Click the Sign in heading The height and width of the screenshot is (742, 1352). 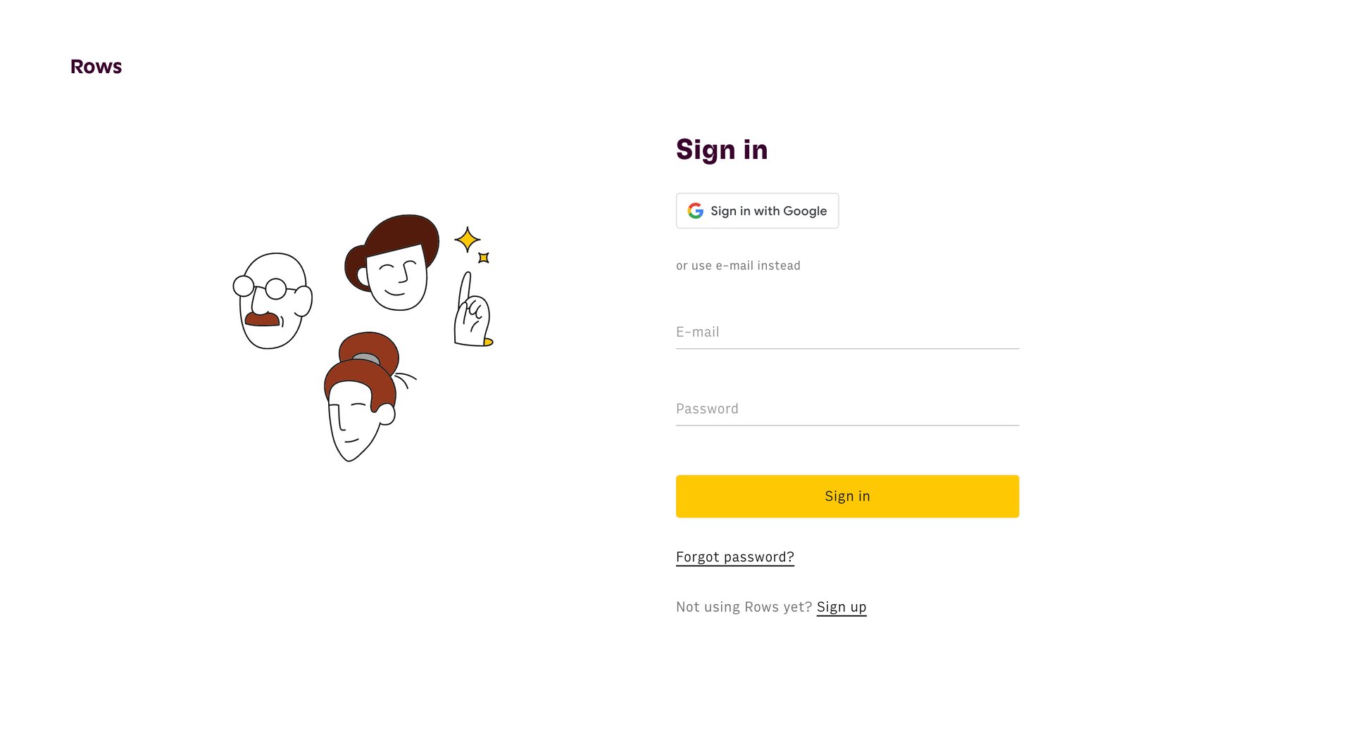pyautogui.click(x=722, y=149)
